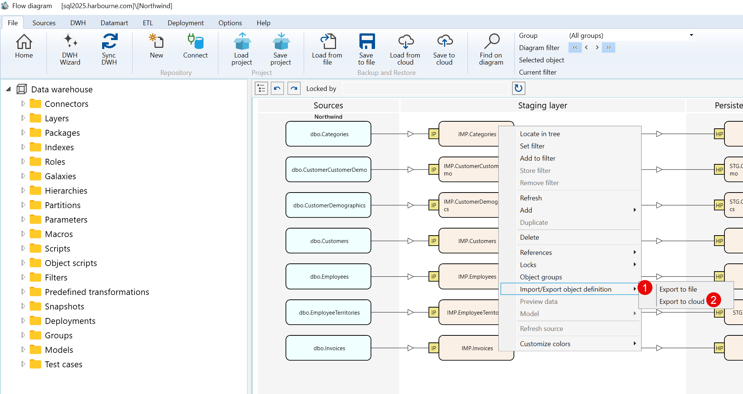Open the Help tab
743x394 pixels.
264,23
